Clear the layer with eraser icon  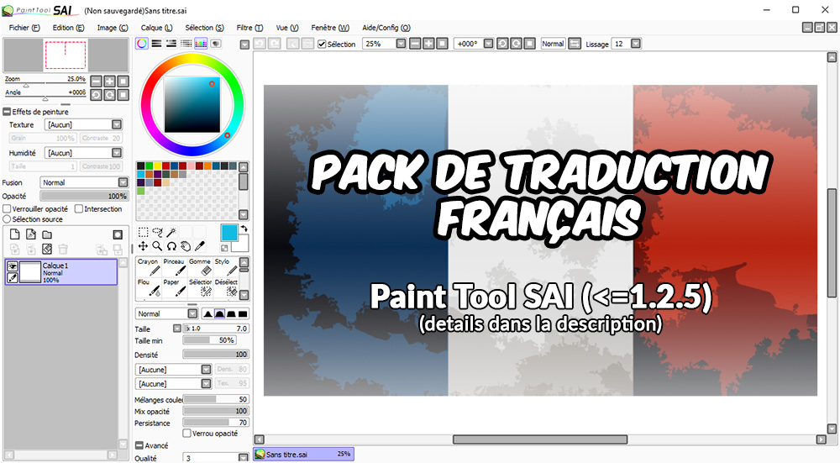[47, 249]
